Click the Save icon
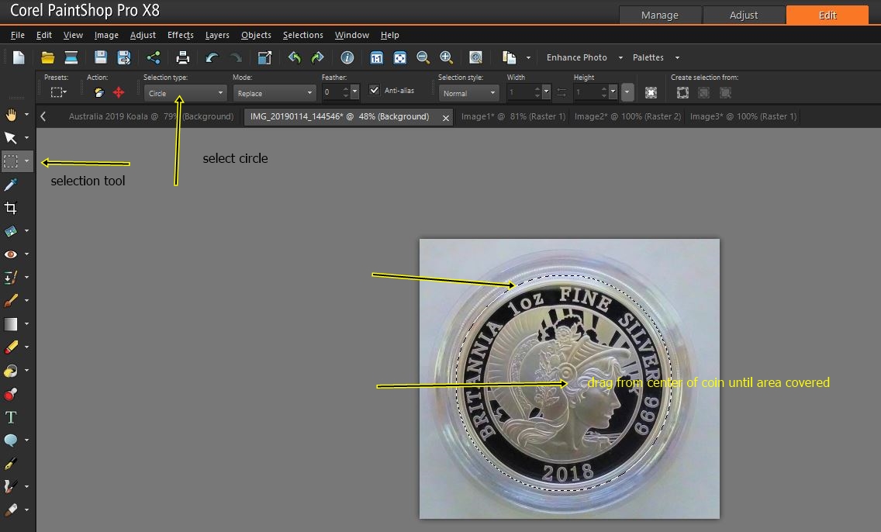 [101, 57]
